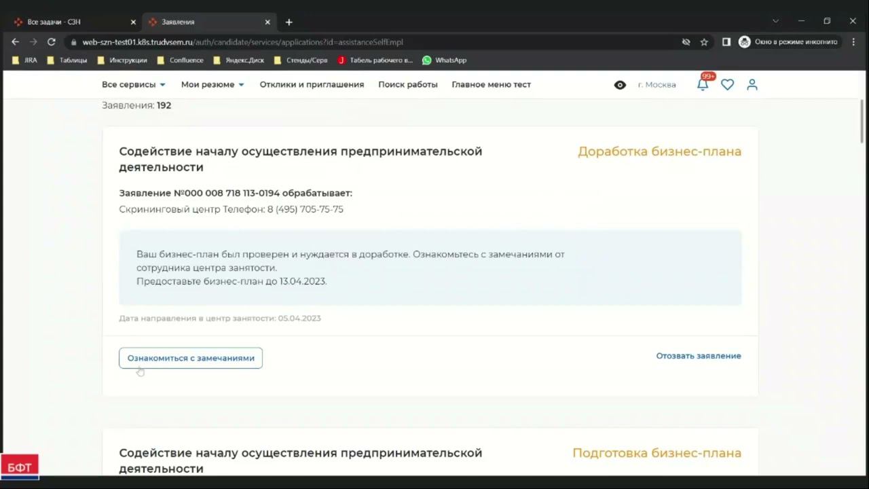
Task: Click 'Ознакомиться с замечаниями' button
Action: click(191, 358)
